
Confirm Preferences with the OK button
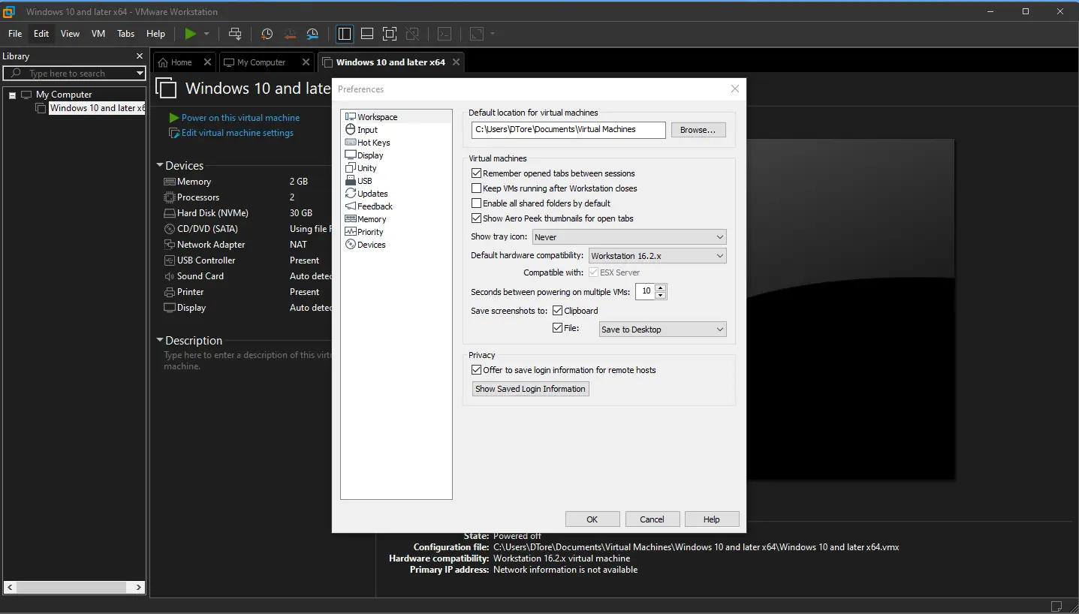point(592,519)
